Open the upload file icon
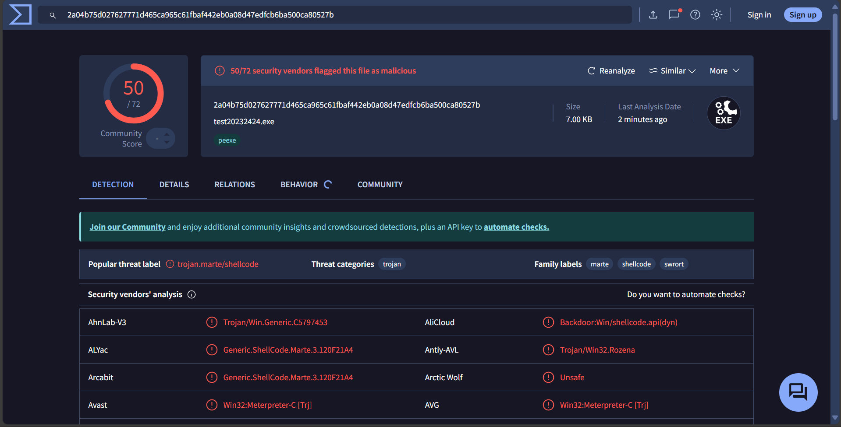The image size is (841, 427). [x=653, y=15]
